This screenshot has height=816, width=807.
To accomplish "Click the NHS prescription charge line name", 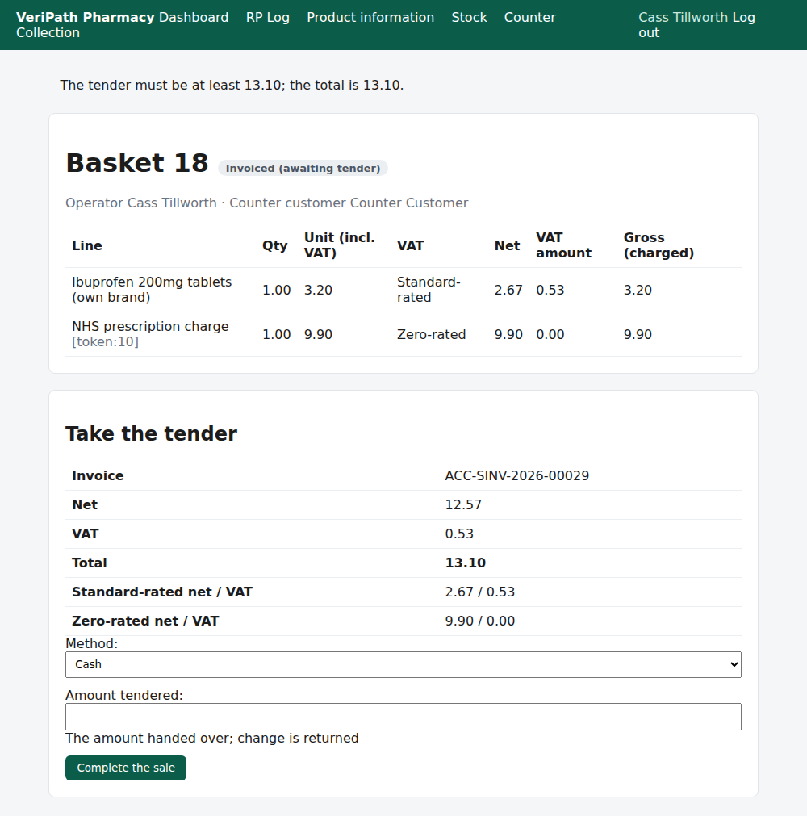I will tap(150, 326).
